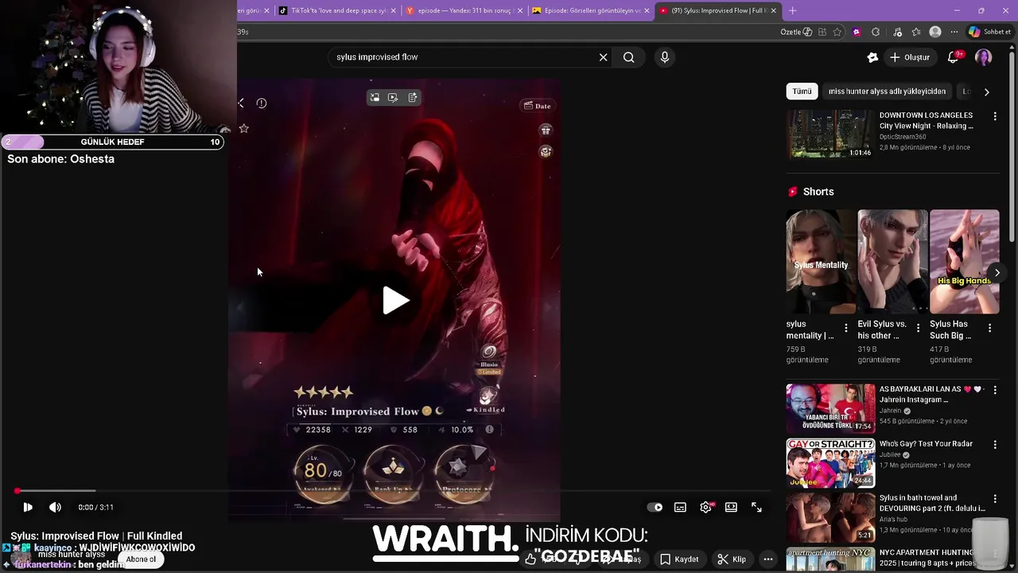
Task: Click the Date button in the game video
Action: [x=538, y=106]
